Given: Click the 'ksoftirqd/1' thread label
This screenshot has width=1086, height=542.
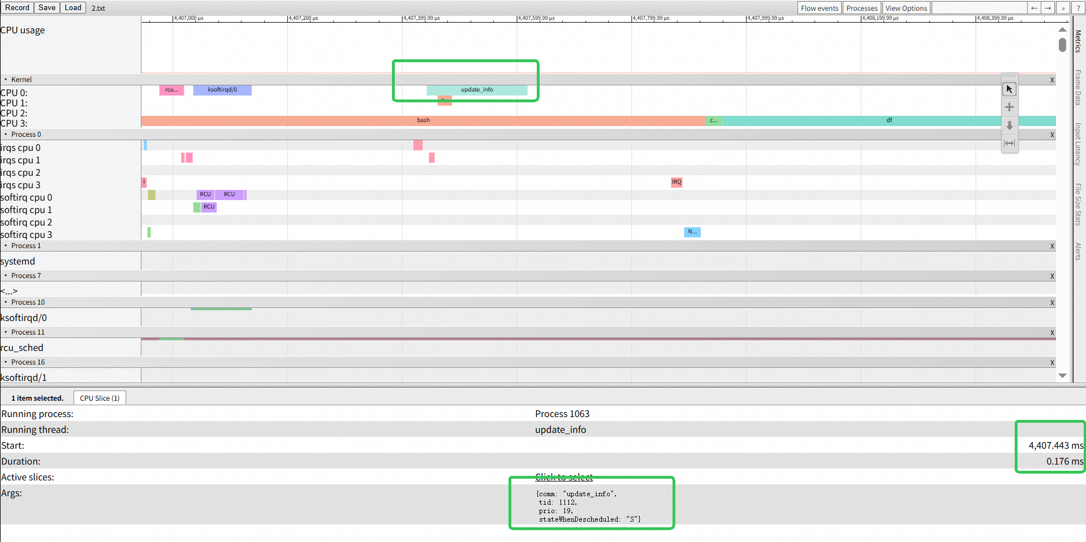Looking at the screenshot, I should coord(24,378).
